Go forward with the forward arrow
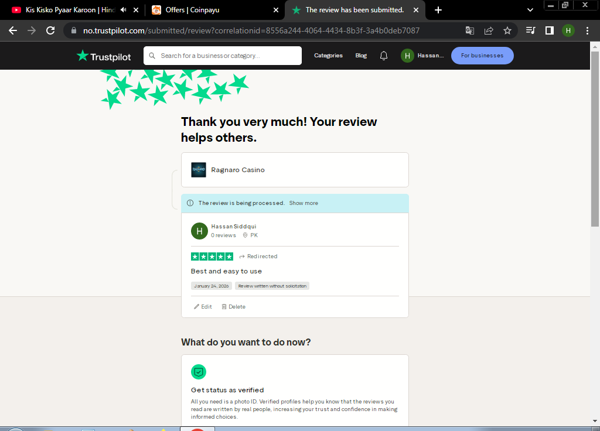The height and width of the screenshot is (431, 600). coord(32,30)
